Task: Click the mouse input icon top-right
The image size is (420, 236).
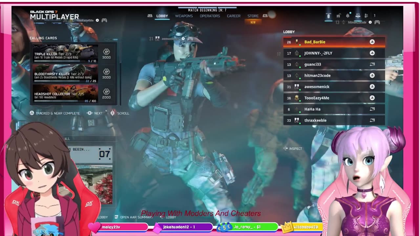Action: pos(328,16)
